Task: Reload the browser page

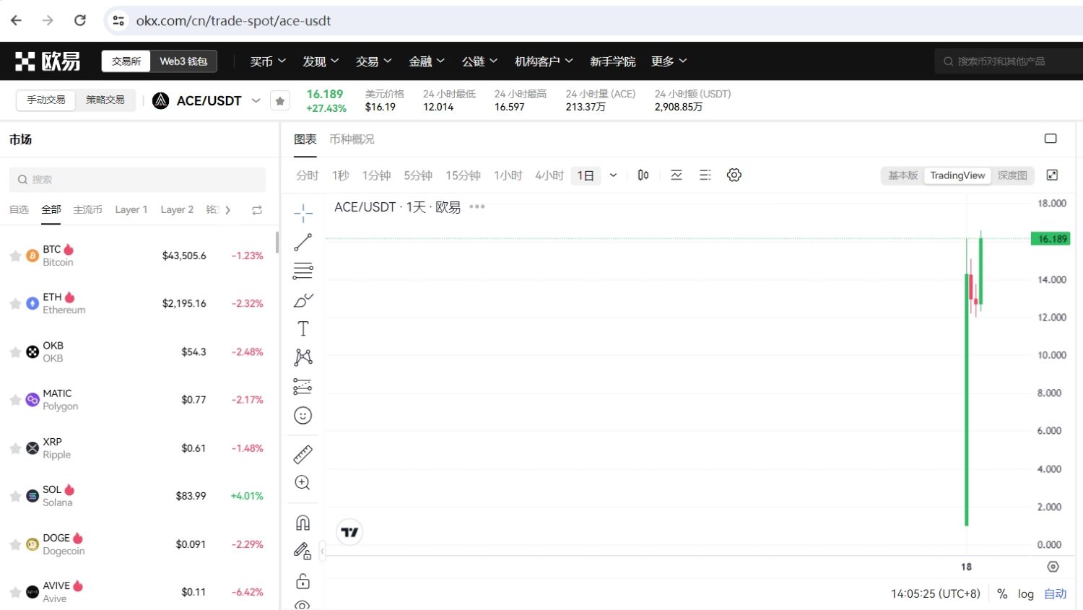Action: pyautogui.click(x=80, y=20)
